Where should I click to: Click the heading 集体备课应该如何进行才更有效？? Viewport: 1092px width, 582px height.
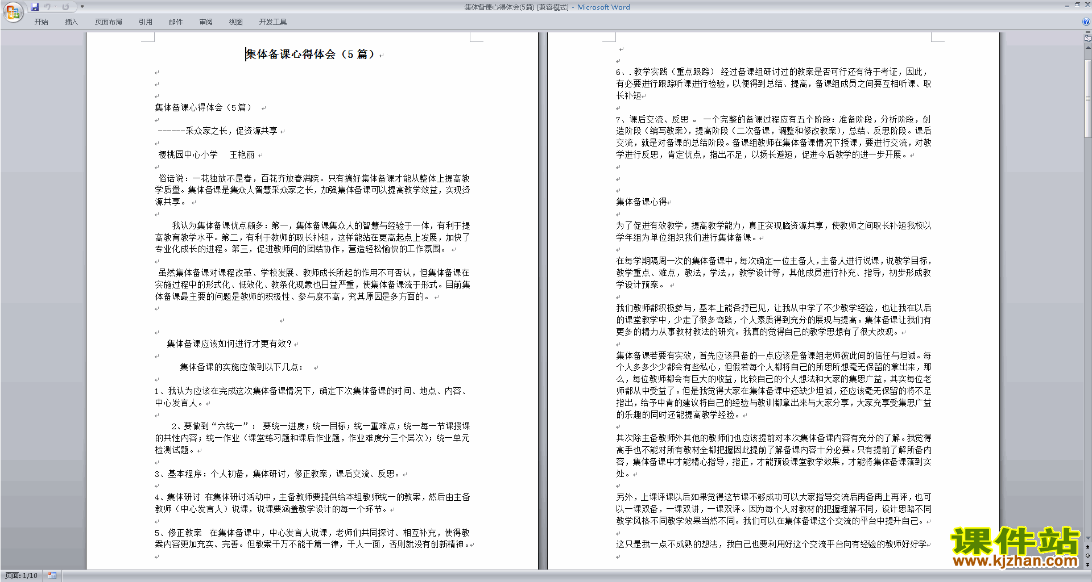pos(230,344)
